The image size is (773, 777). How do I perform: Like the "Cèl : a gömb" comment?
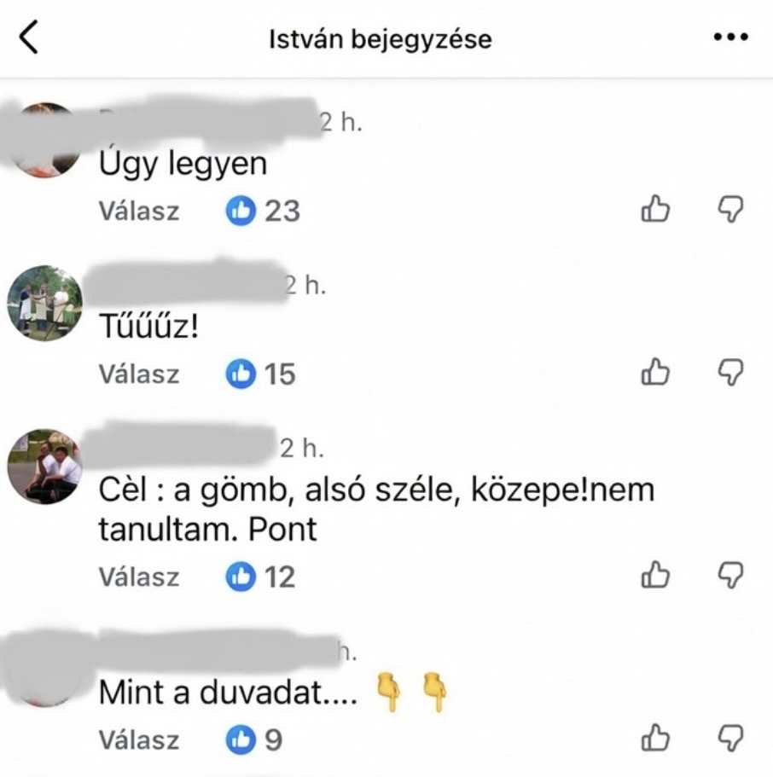pyautogui.click(x=655, y=575)
